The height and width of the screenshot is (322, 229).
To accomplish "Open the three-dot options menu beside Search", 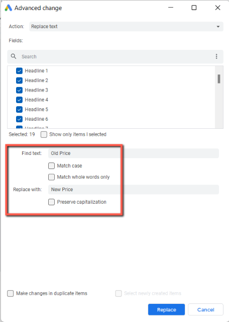I will (216, 56).
